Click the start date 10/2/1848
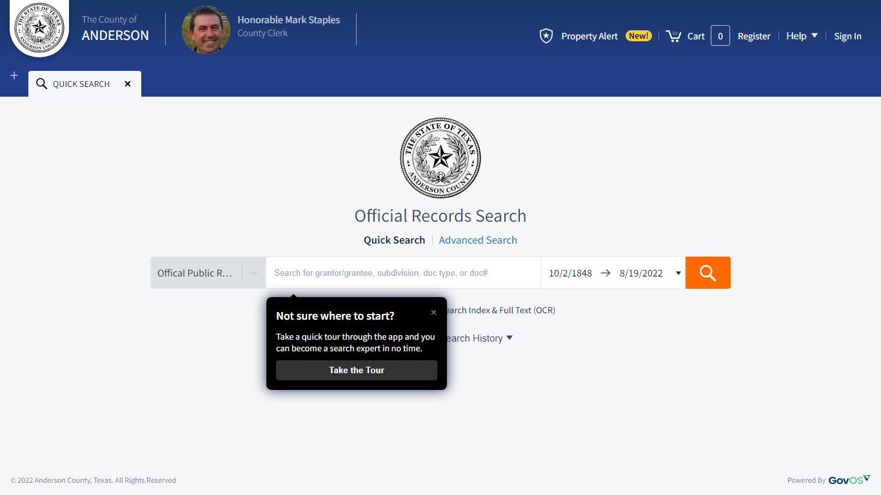 [570, 273]
